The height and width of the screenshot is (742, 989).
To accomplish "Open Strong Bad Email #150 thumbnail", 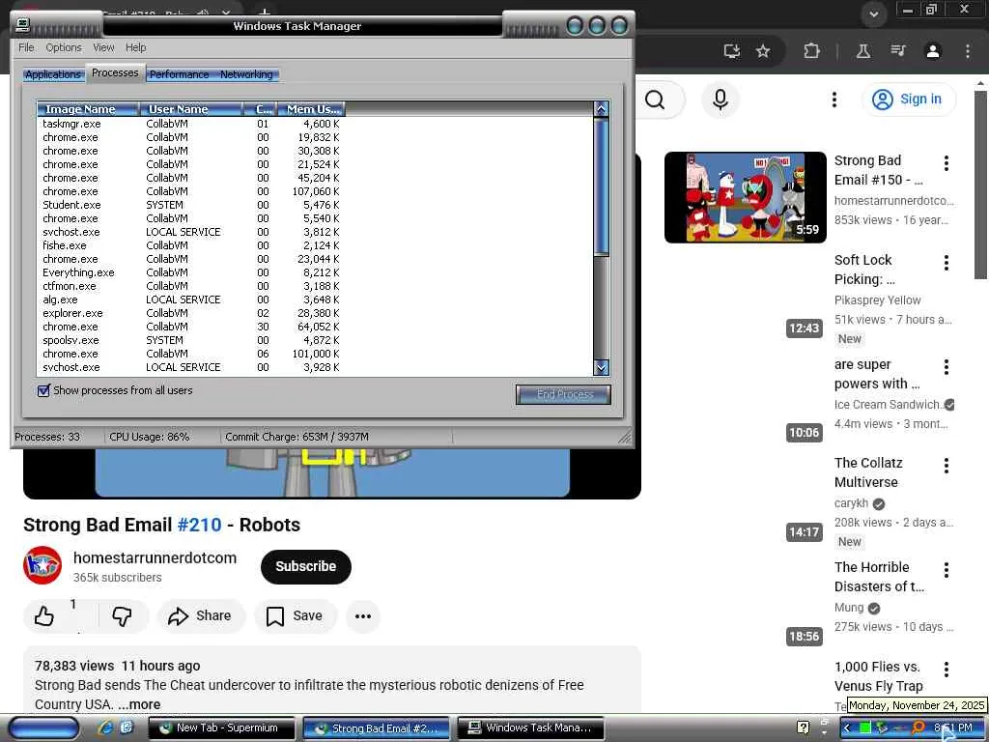I will click(745, 197).
